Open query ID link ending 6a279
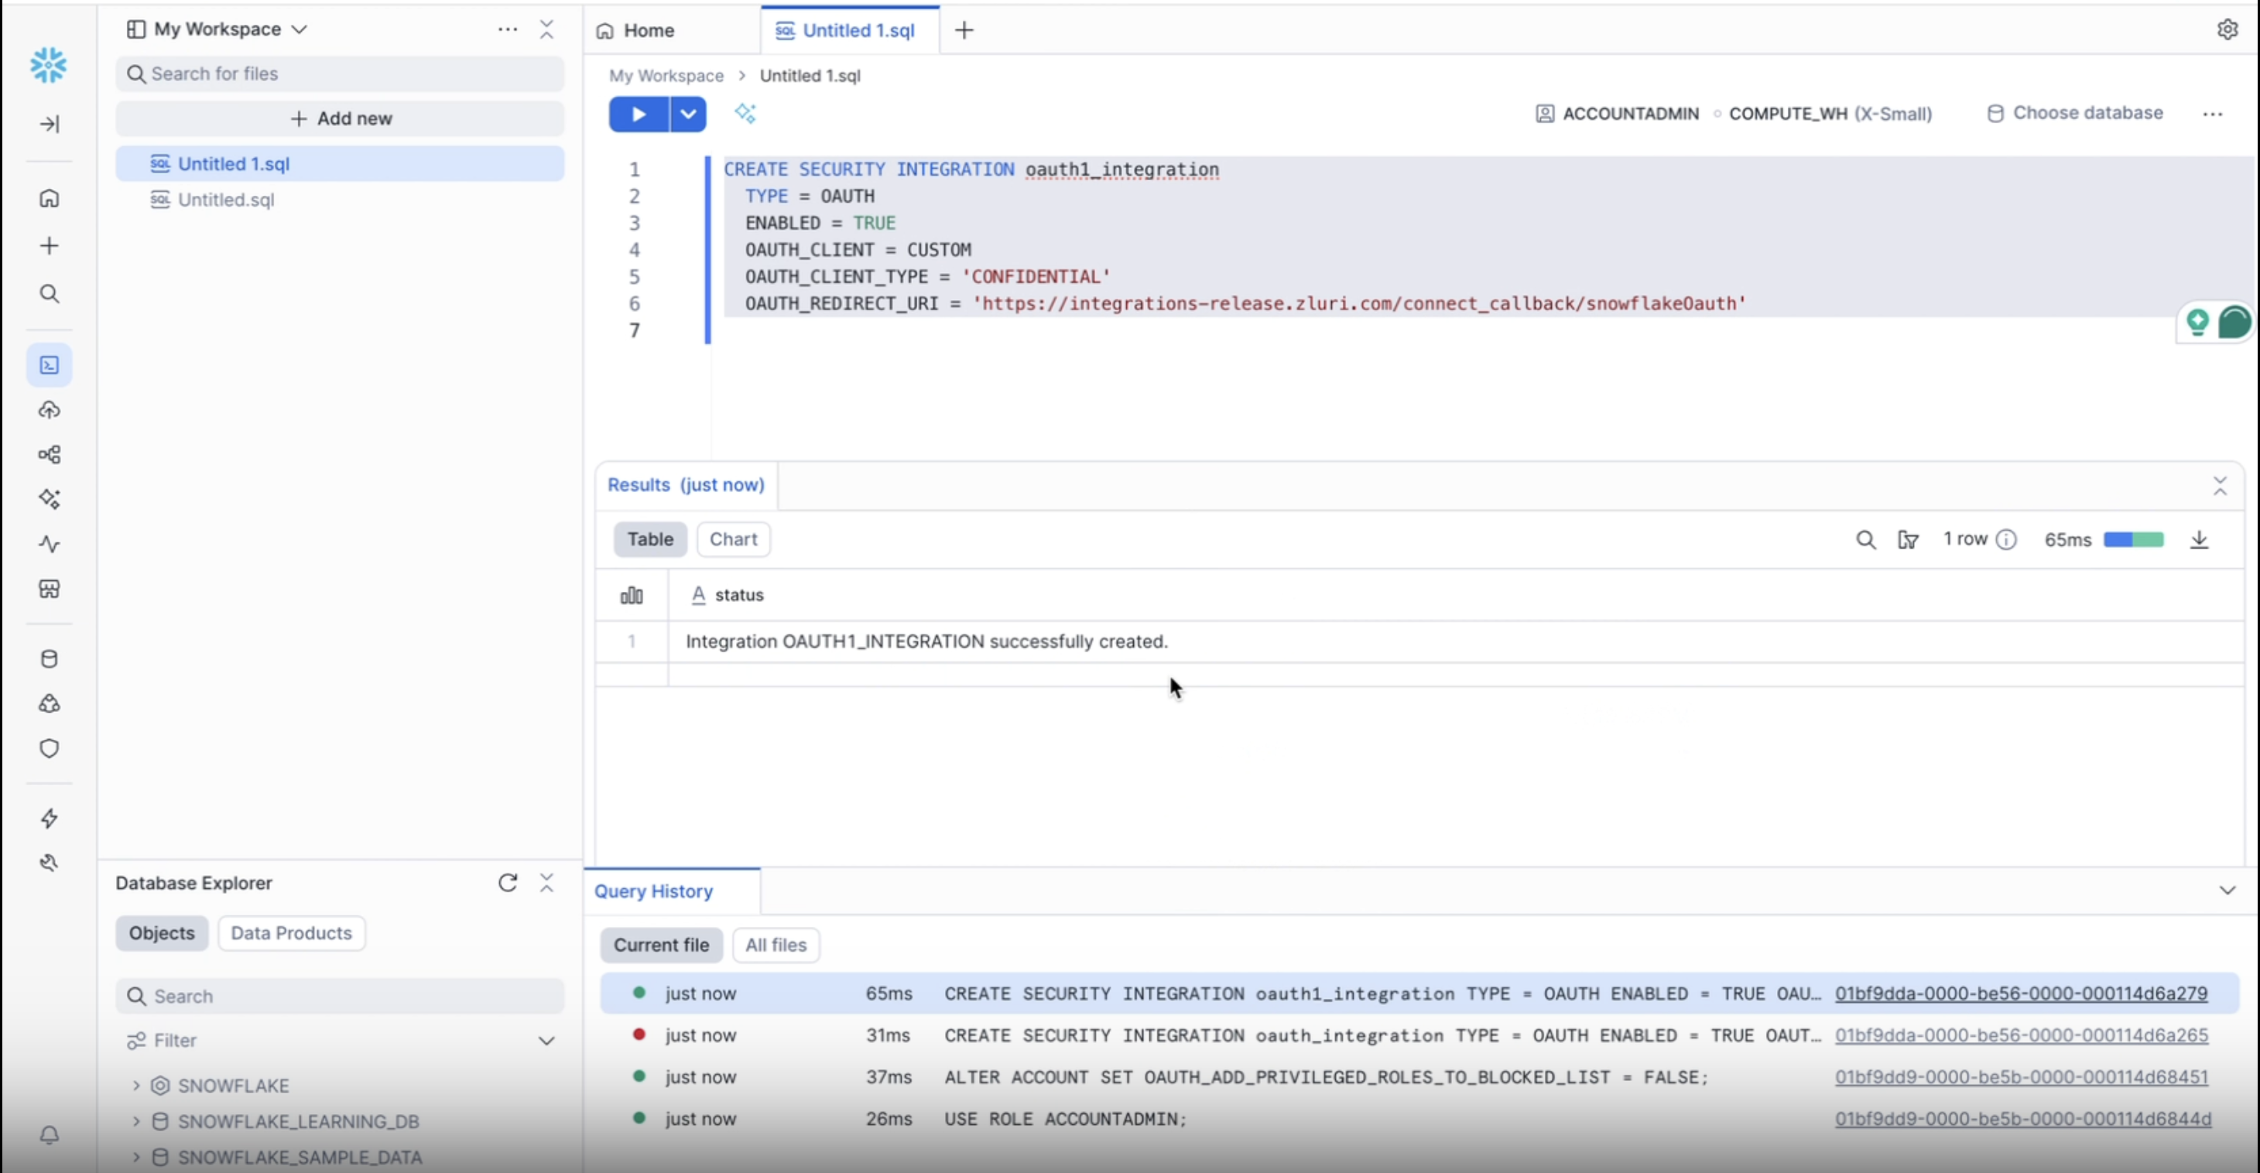The width and height of the screenshot is (2260, 1173). [x=2021, y=993]
